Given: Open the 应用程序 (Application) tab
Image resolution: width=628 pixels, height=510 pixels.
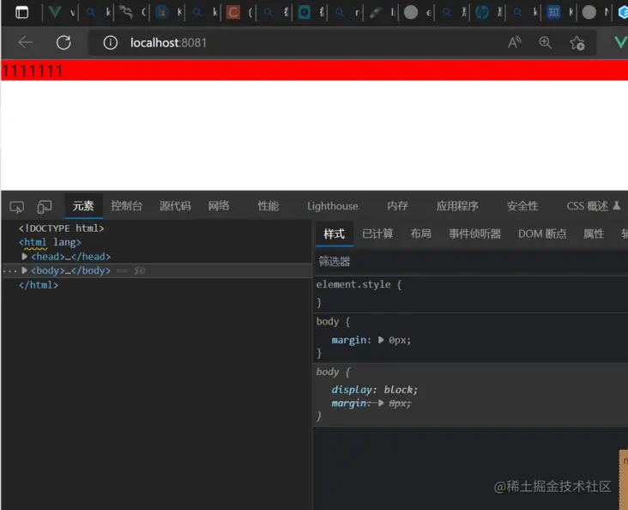Looking at the screenshot, I should (457, 206).
